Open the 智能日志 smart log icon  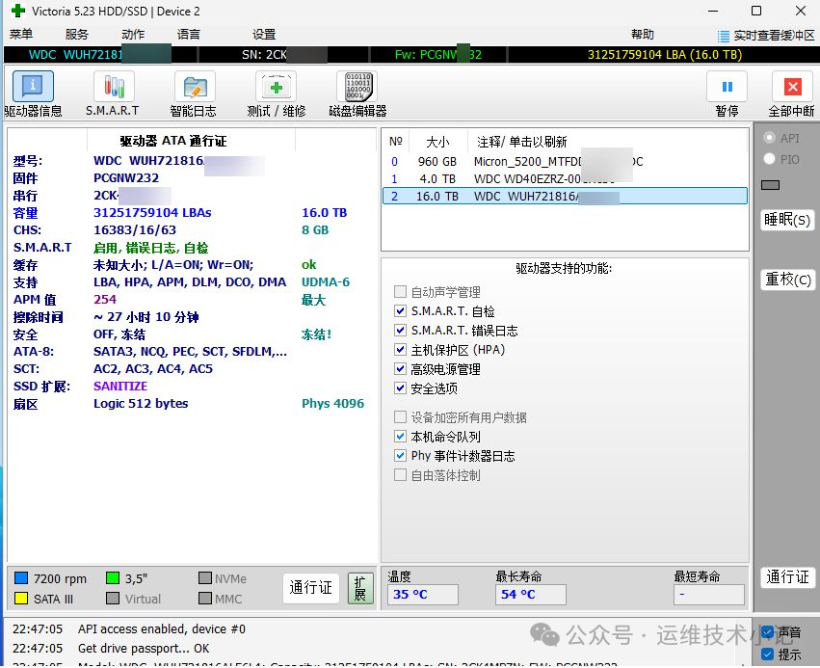click(195, 87)
